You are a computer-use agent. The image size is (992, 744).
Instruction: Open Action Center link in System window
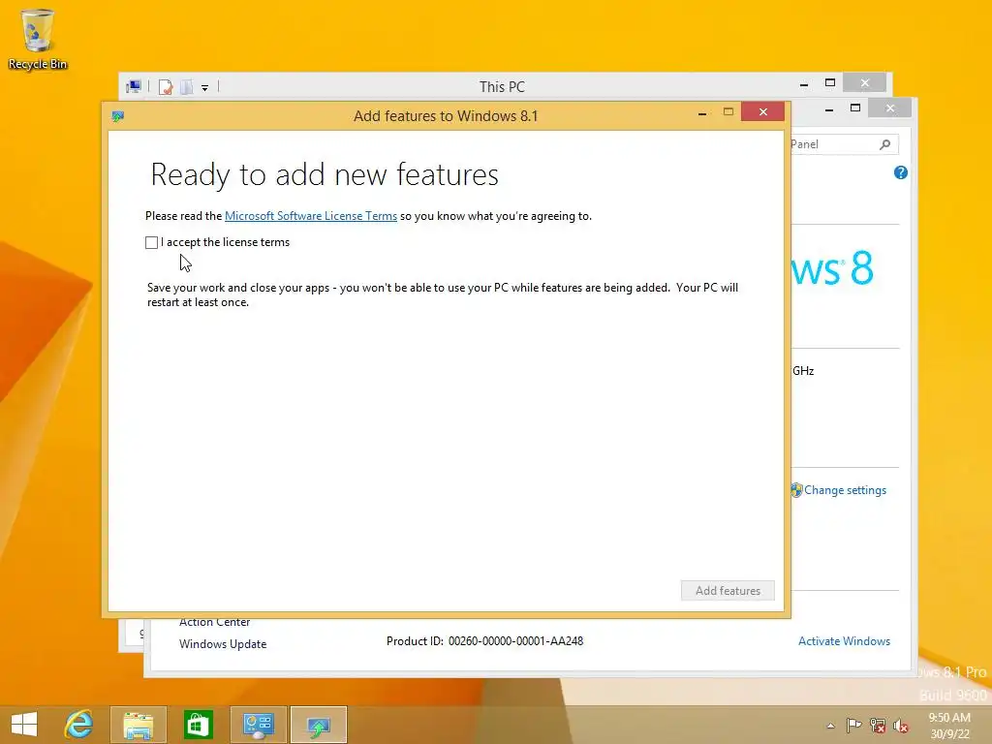click(x=214, y=623)
